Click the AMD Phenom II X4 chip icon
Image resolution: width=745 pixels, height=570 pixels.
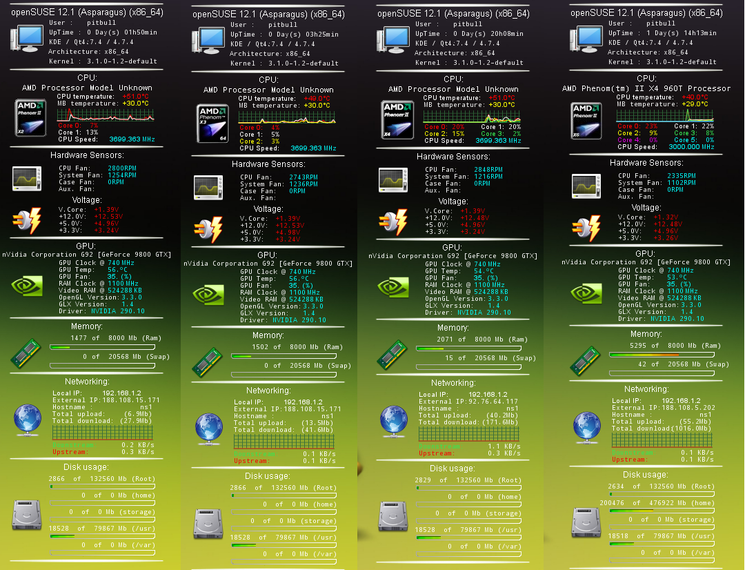tap(397, 120)
